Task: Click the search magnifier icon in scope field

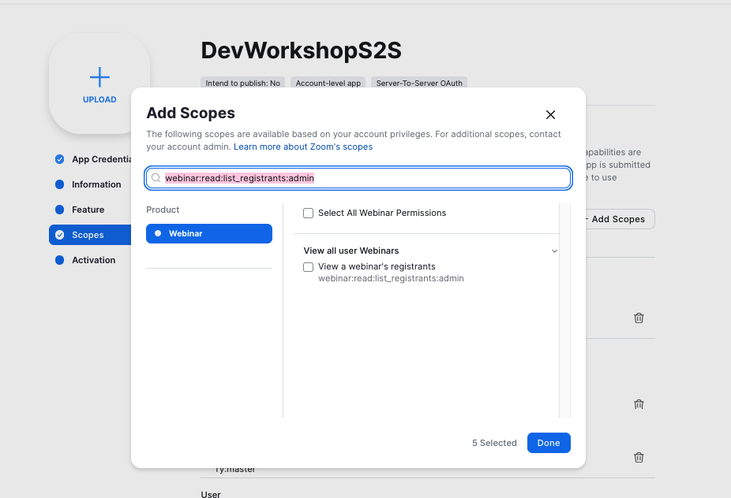Action: pyautogui.click(x=156, y=178)
